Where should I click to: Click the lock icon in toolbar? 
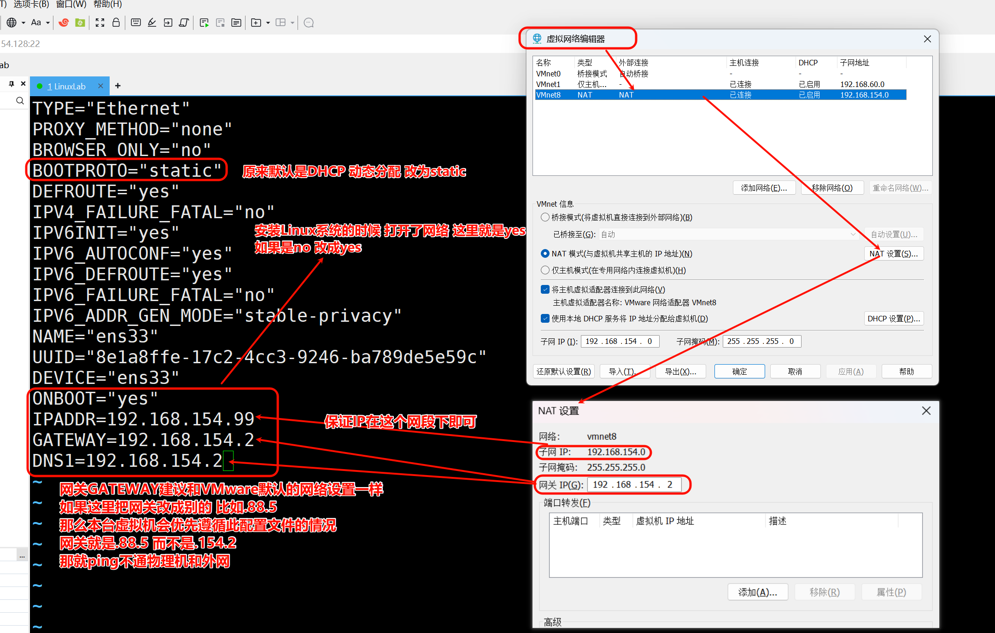coord(116,23)
